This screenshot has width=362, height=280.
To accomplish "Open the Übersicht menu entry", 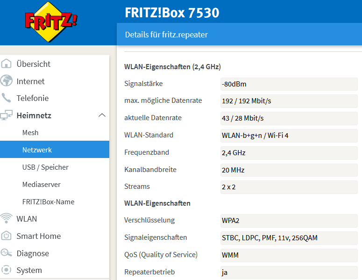I will pos(34,64).
